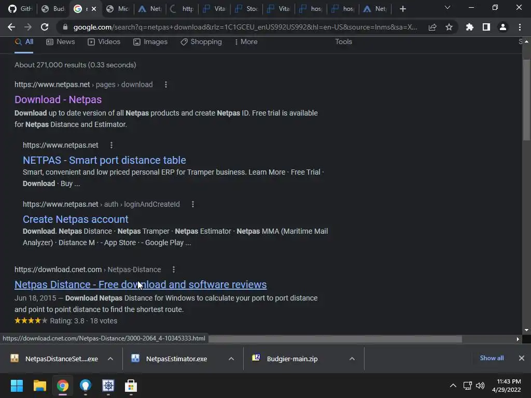
Task: Close the downloads bar
Action: [x=522, y=358]
